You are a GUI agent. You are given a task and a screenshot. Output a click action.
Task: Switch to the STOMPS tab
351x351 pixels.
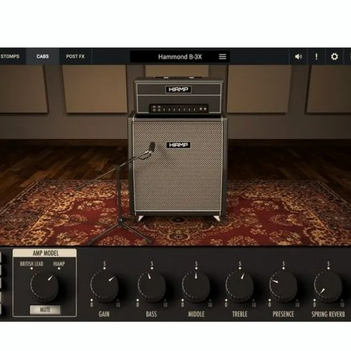[x=10, y=57]
